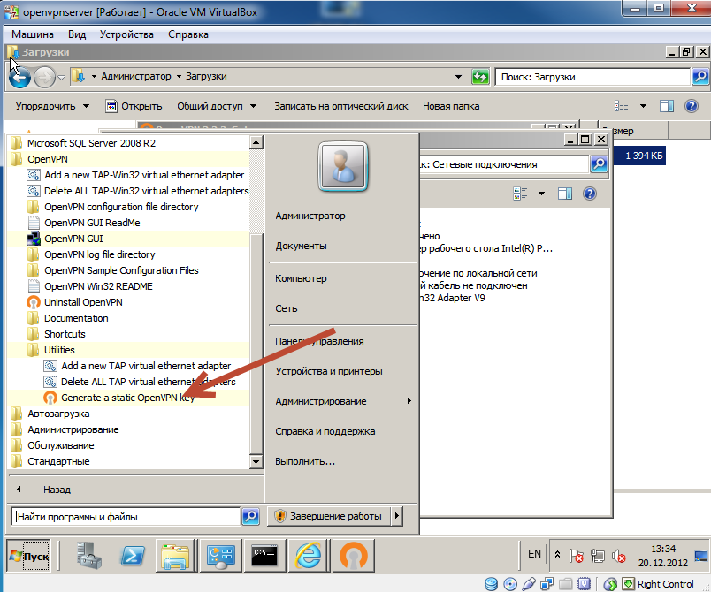Screen dimensions: 711x592
Task: Open Устройства и принтеры in Start menu
Action: point(329,371)
